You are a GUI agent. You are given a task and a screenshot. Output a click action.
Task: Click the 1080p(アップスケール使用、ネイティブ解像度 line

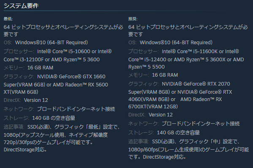(56, 135)
